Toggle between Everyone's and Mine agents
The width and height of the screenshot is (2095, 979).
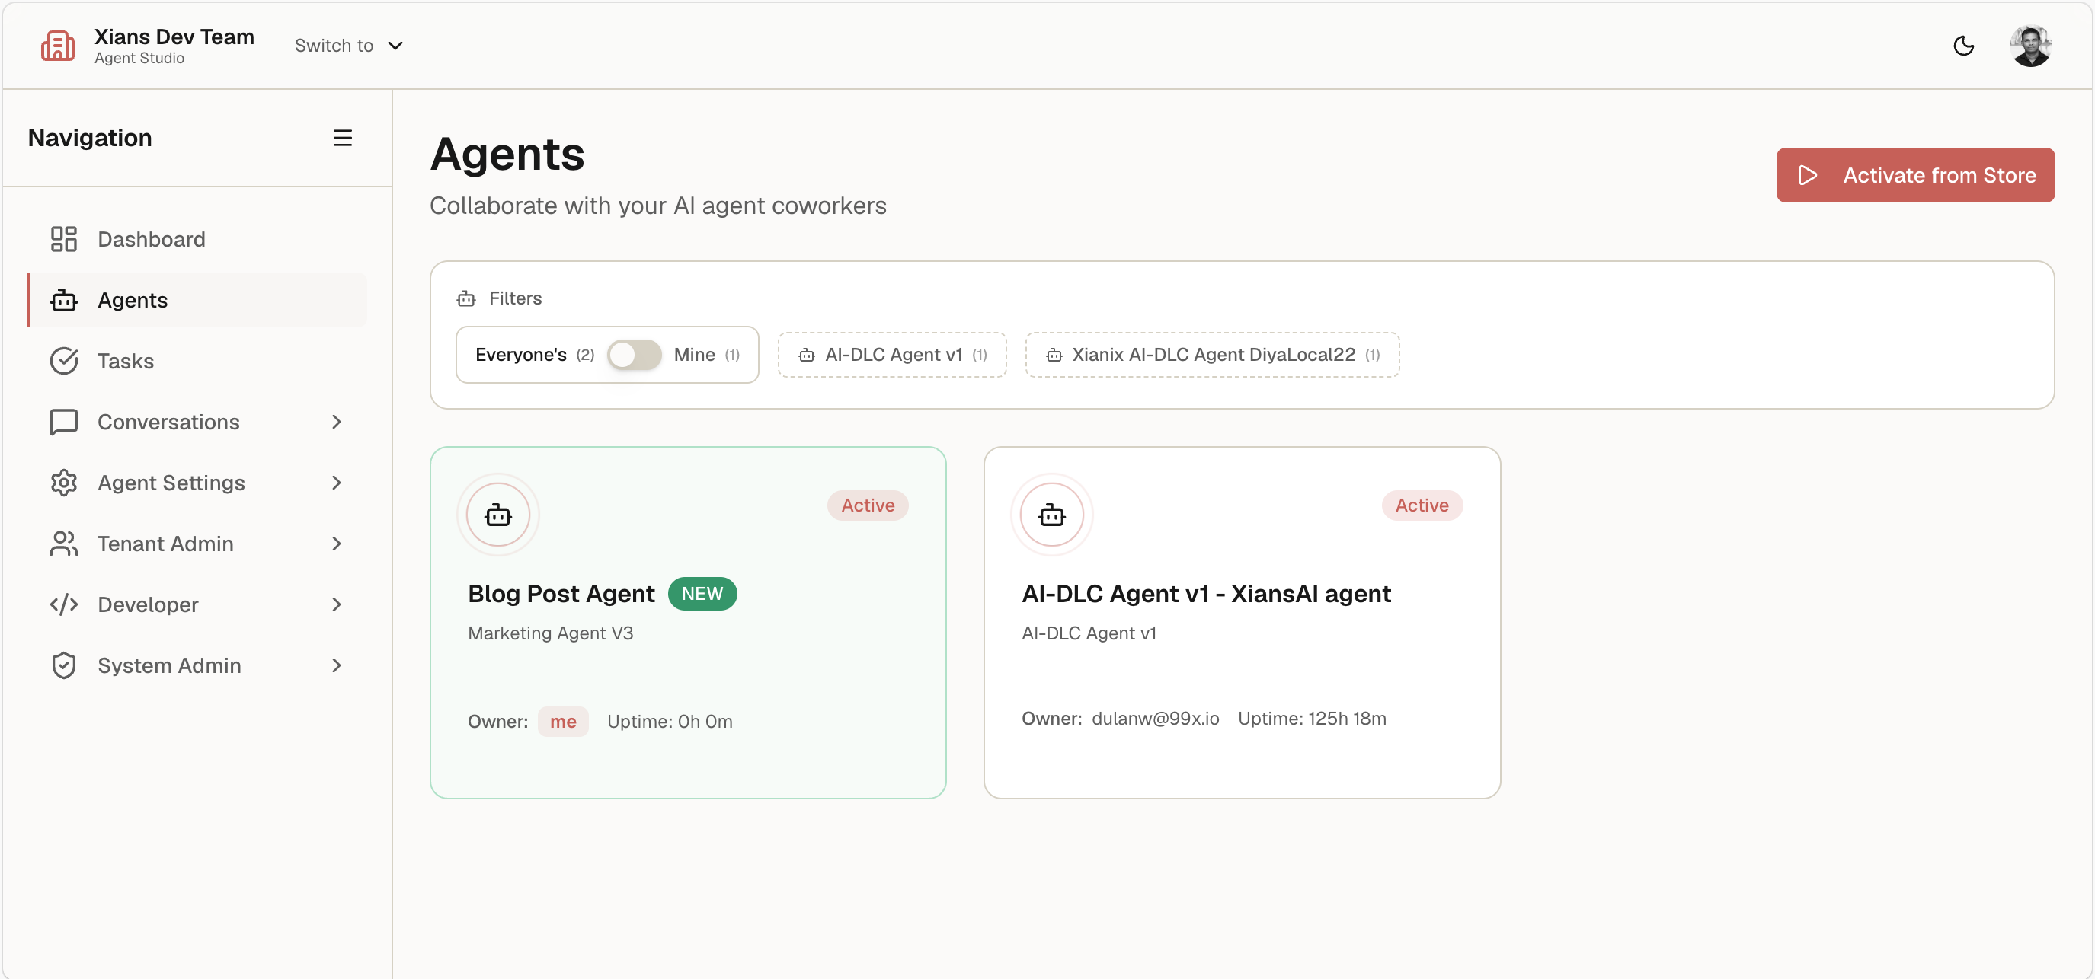pos(635,354)
